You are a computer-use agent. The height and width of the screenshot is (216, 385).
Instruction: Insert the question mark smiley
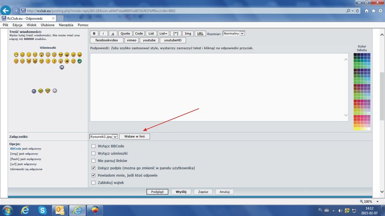pos(54,61)
